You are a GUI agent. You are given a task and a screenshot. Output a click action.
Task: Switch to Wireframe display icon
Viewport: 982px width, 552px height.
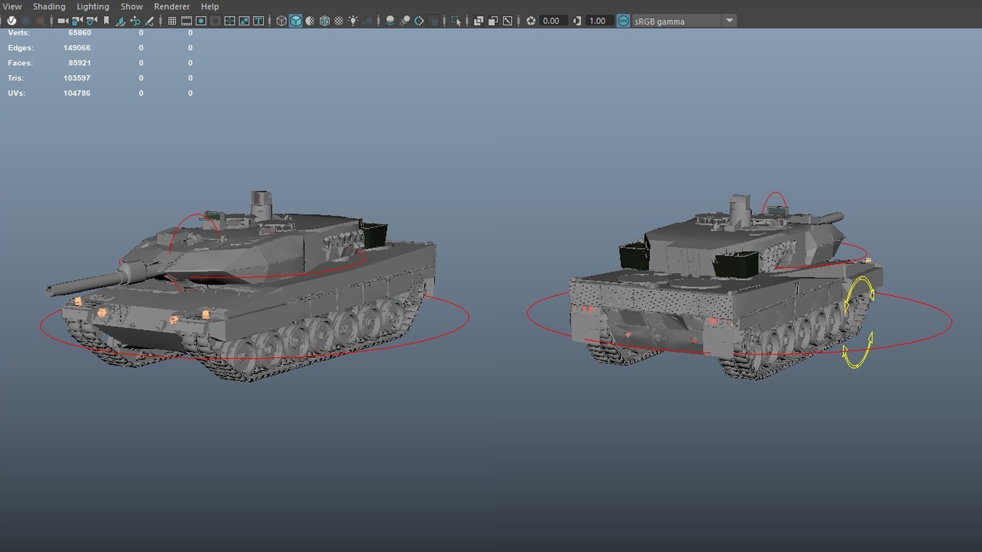281,21
